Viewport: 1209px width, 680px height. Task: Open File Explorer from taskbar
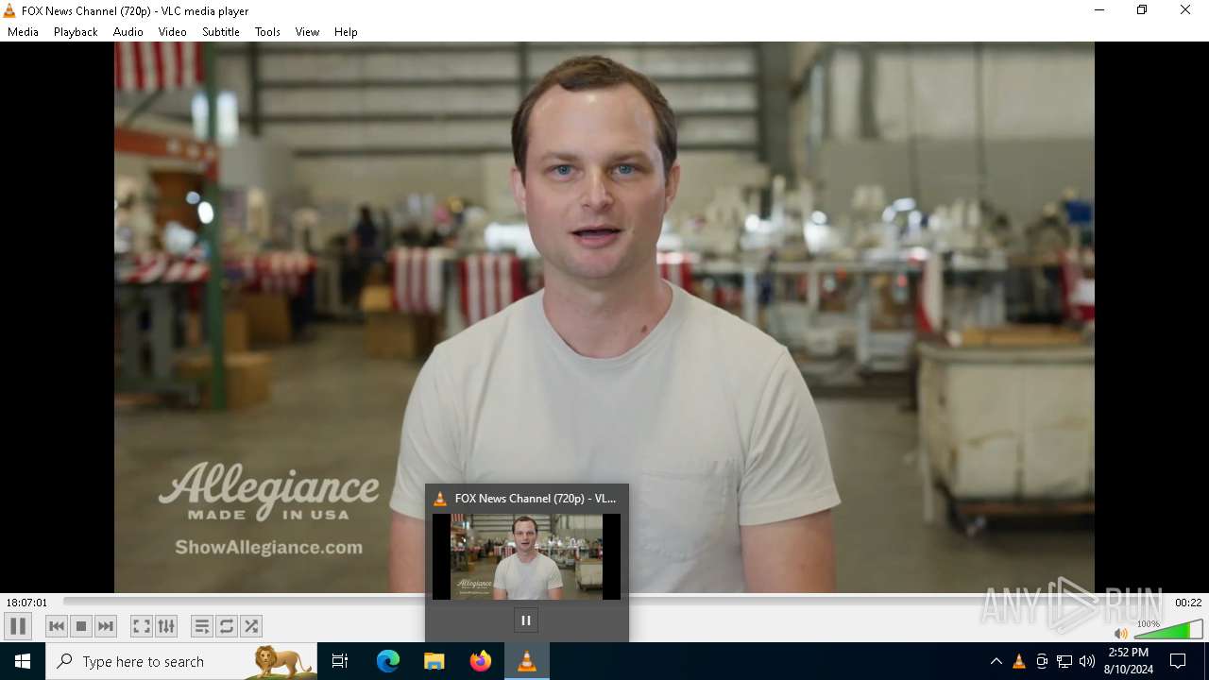pyautogui.click(x=434, y=661)
